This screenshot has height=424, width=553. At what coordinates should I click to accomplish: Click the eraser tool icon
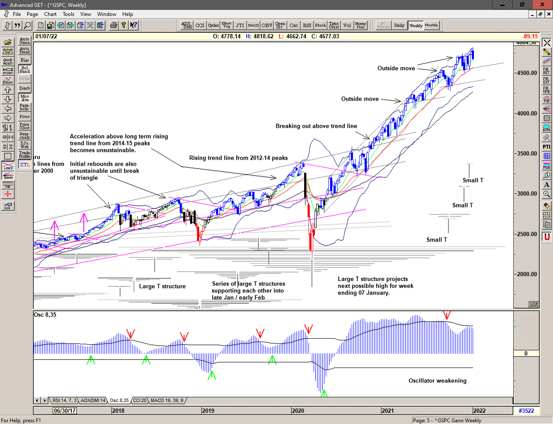[x=547, y=206]
